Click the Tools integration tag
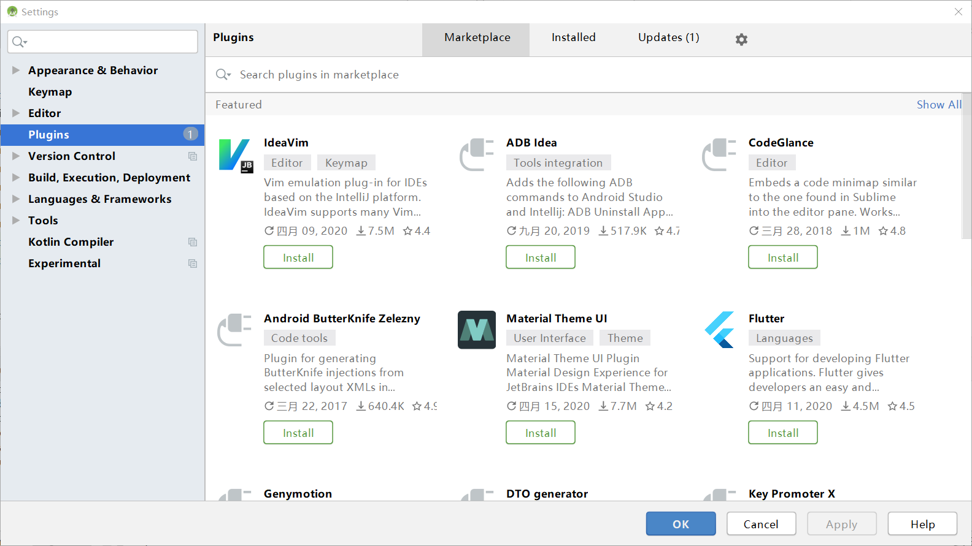The width and height of the screenshot is (972, 546). pos(558,163)
